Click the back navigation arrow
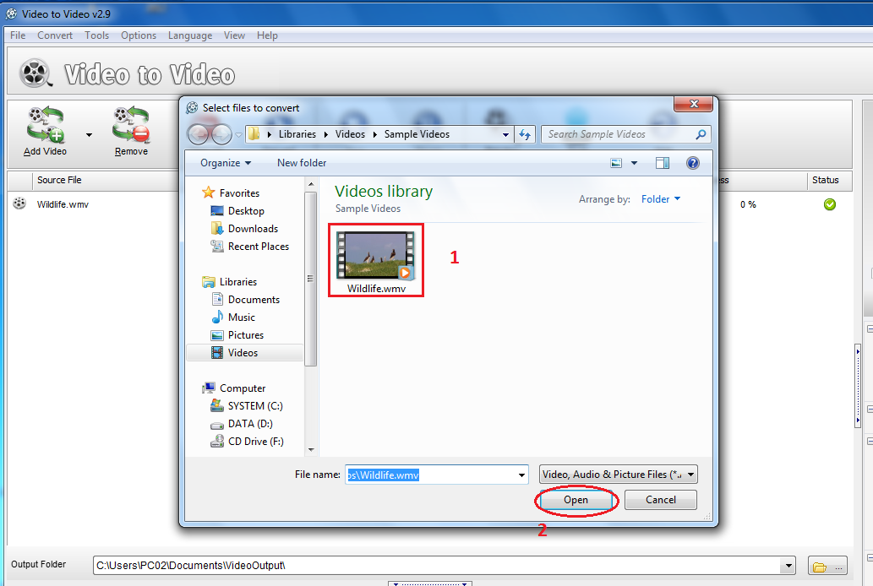 click(x=199, y=134)
